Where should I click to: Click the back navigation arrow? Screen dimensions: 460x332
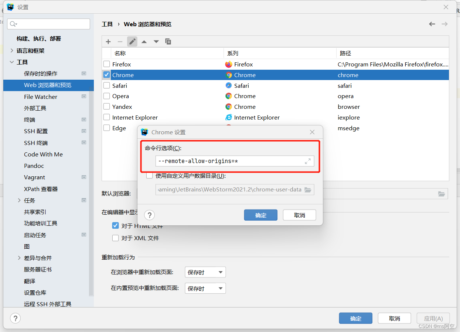(432, 24)
